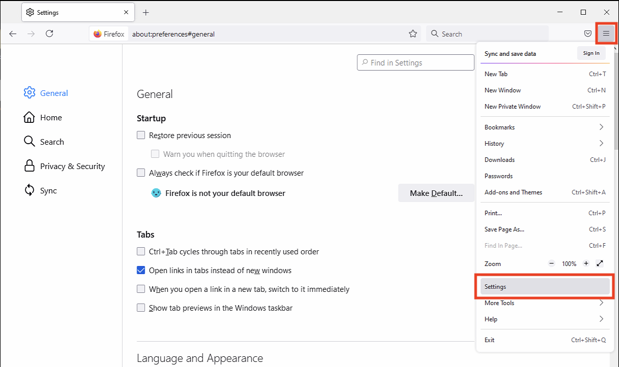Enable Restore previous session checkbox
The width and height of the screenshot is (619, 367).
point(141,136)
